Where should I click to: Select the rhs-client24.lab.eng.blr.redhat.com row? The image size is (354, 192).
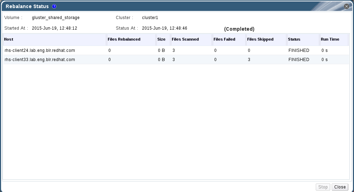click(x=40, y=50)
